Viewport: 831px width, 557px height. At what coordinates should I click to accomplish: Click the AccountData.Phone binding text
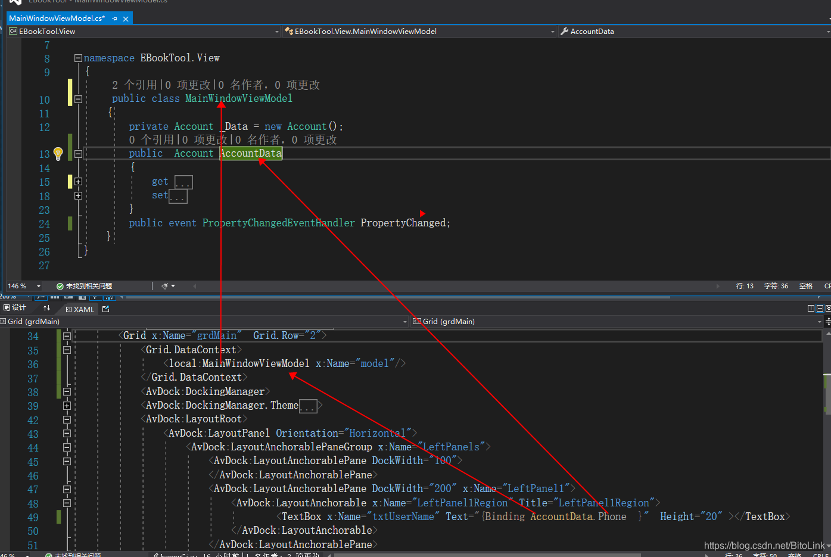(578, 517)
